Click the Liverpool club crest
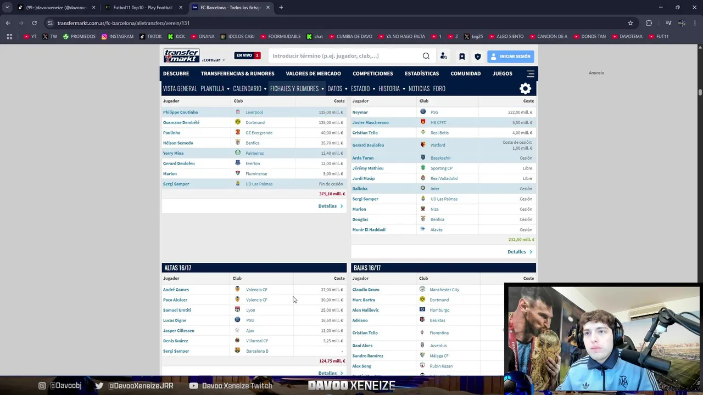703x395 pixels. point(238,112)
